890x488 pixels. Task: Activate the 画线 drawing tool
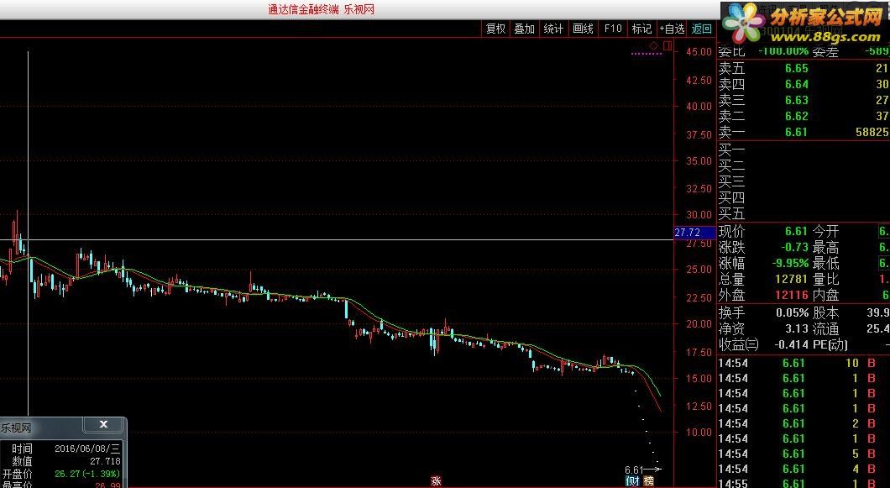583,29
